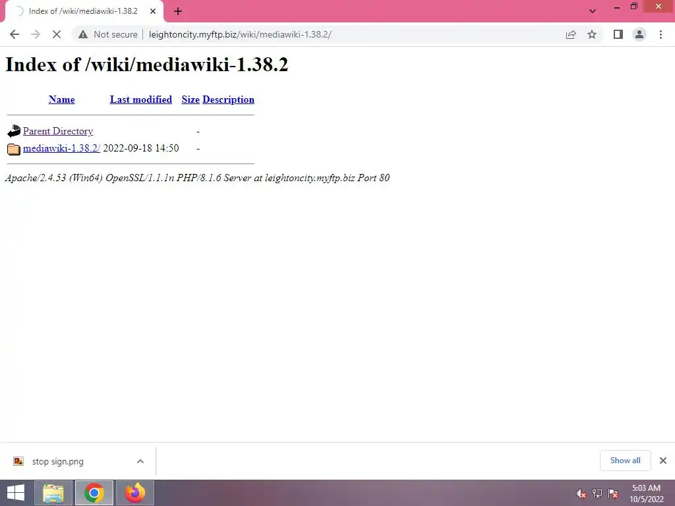Click the mediawiki folder icon

[14, 149]
